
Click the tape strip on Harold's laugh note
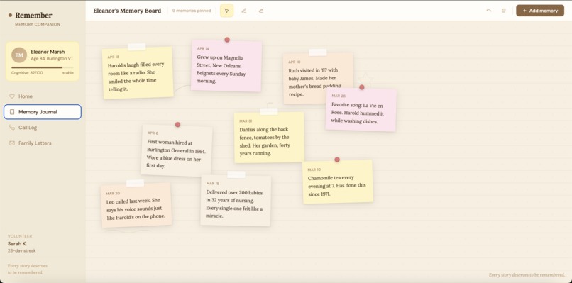tap(137, 47)
